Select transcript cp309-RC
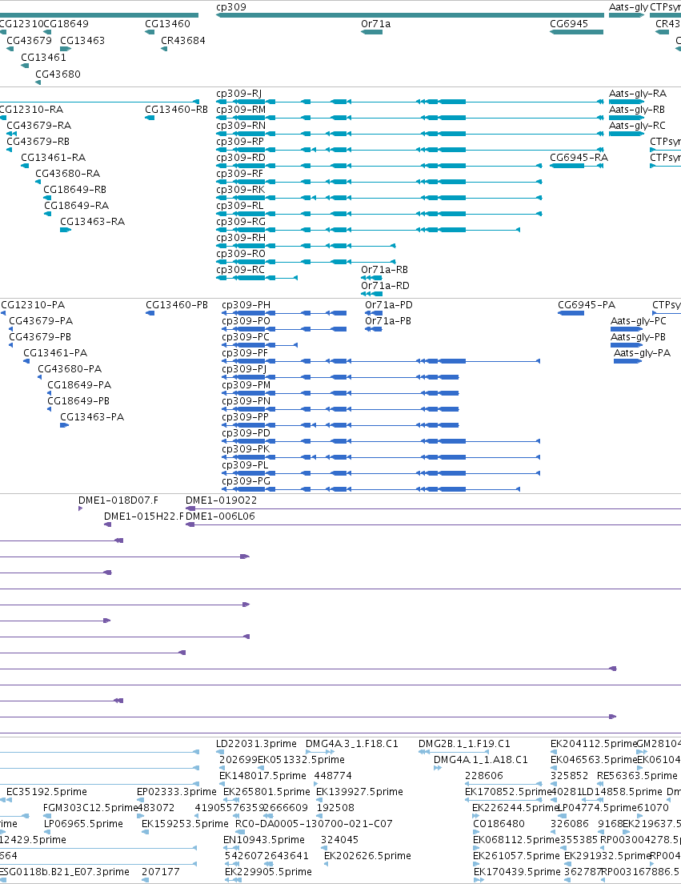681x884 pixels. coord(241,270)
